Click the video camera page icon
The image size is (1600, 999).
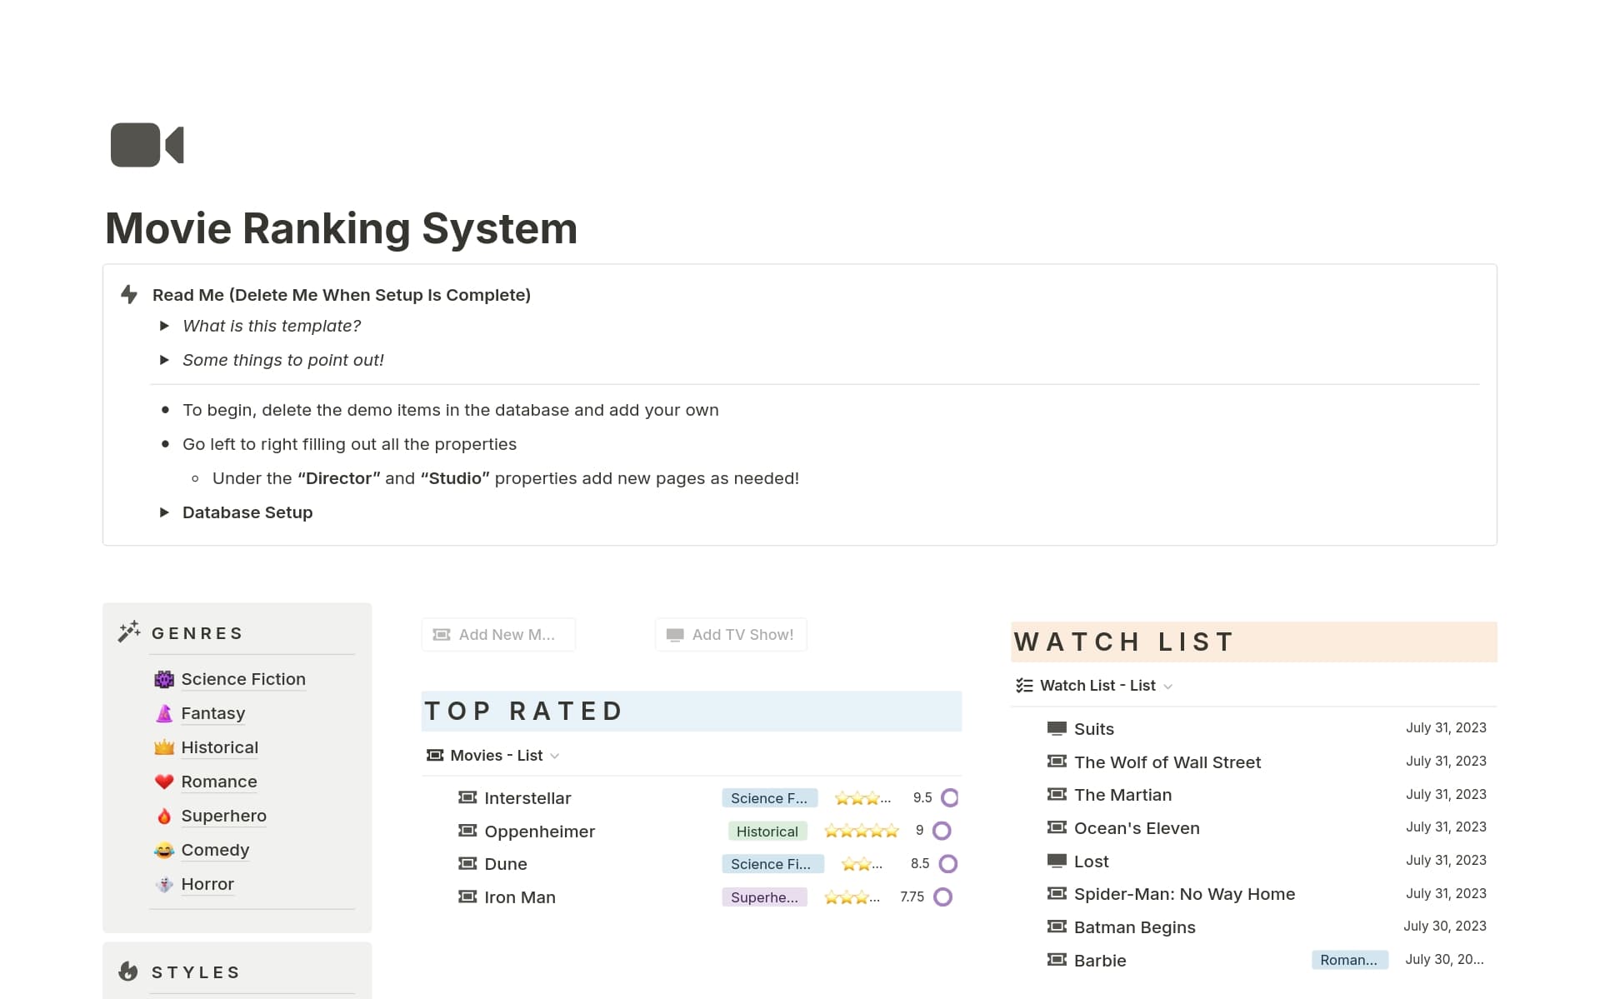[x=147, y=145]
